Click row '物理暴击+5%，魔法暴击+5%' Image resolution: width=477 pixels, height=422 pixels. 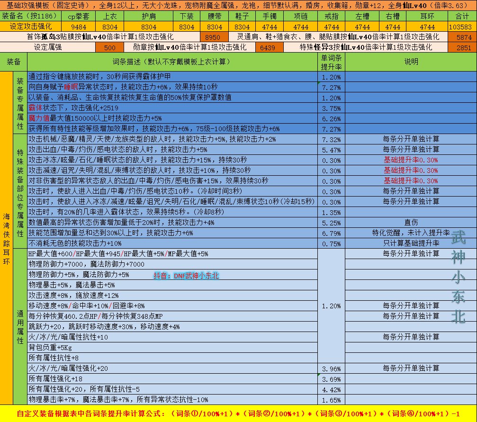pos(172,285)
